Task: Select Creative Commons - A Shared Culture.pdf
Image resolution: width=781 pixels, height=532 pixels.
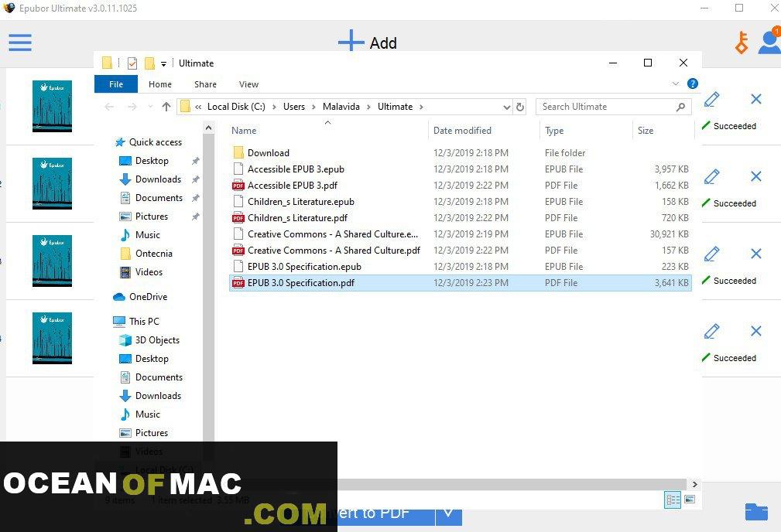Action: [461, 251]
